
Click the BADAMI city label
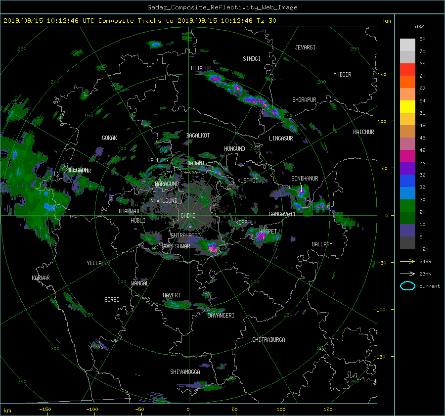196,163
